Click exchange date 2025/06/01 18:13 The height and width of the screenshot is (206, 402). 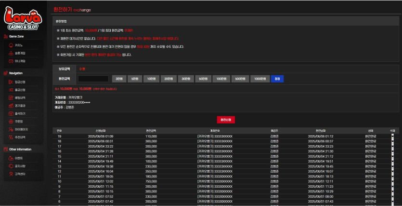(321, 177)
